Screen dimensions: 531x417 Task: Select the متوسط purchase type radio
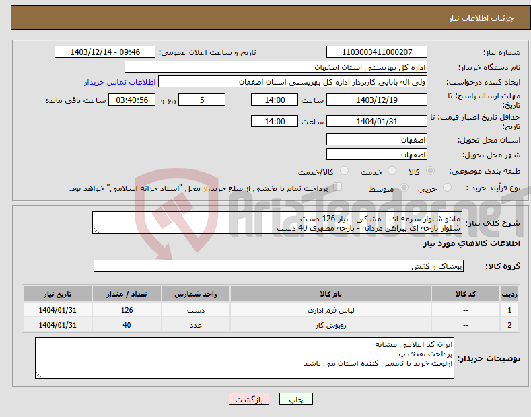[404, 187]
